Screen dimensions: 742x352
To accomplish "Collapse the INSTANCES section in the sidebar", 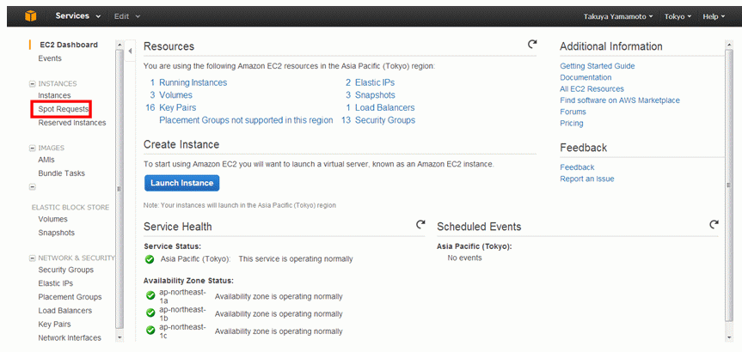I will [x=33, y=83].
